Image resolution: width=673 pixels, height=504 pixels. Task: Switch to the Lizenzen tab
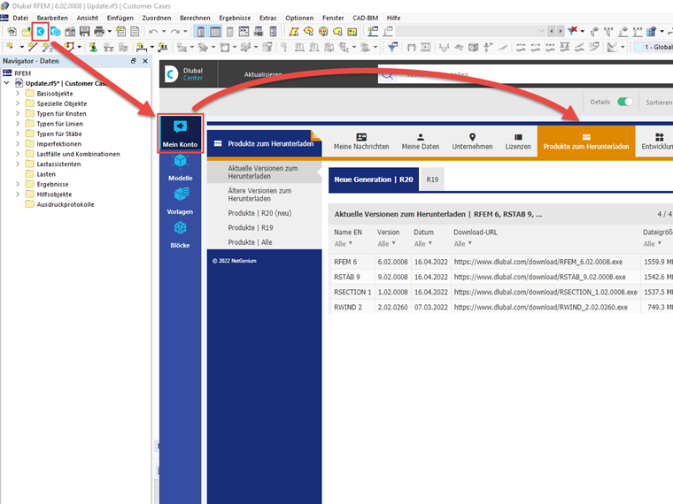518,141
